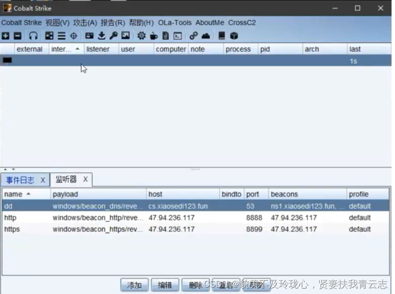The height and width of the screenshot is (294, 395).
Task: Open the 攻击(A) menu
Action: click(85, 23)
